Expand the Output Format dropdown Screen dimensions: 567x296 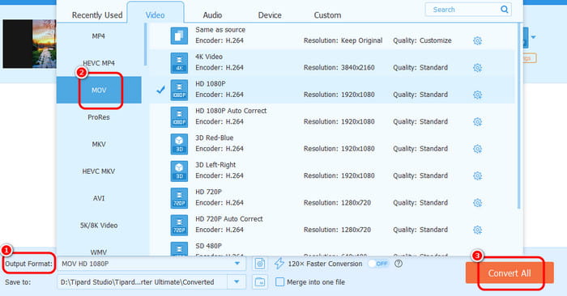pyautogui.click(x=237, y=264)
